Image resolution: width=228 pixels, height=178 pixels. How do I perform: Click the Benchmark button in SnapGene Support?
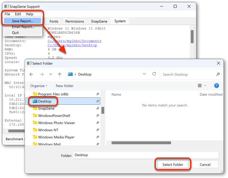tap(15, 139)
